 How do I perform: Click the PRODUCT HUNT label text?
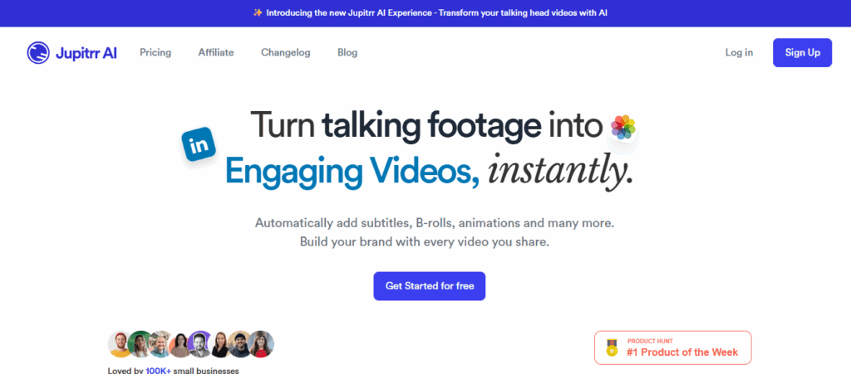[x=650, y=341]
